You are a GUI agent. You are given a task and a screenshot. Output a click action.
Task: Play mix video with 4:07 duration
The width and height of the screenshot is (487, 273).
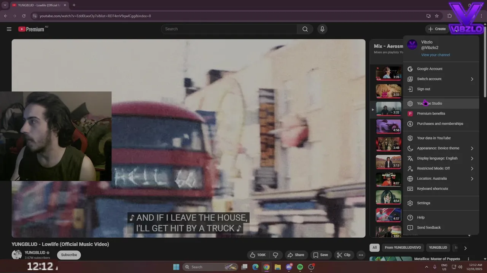pyautogui.click(x=388, y=180)
